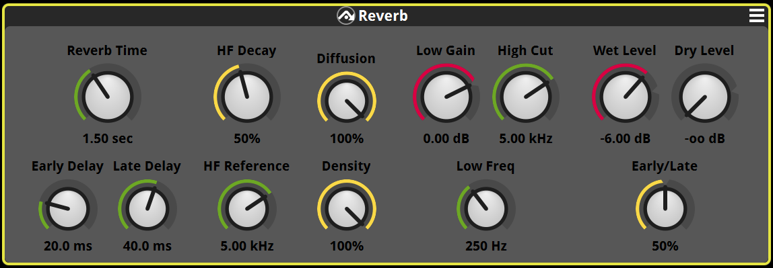Click the Early Delay knob
Image resolution: width=773 pixels, height=268 pixels.
pos(68,208)
